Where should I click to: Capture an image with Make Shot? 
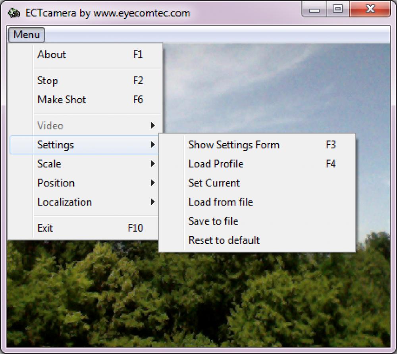62,100
